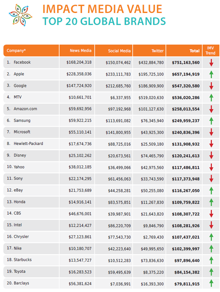The image size is (220, 292).
Task: Click the green up arrow for Apple
Action: (211, 74)
